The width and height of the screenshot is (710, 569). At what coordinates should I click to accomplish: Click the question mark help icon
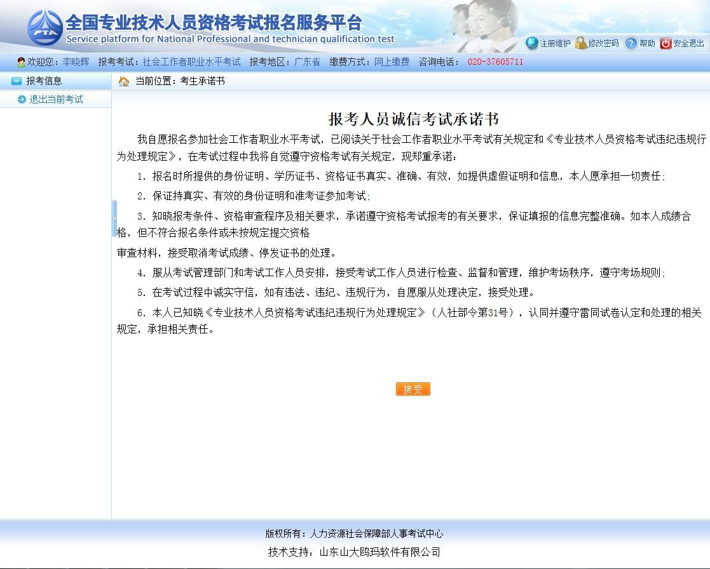pos(631,43)
